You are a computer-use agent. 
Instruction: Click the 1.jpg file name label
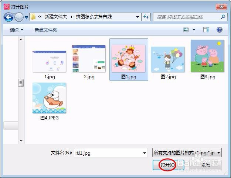tap(50, 77)
